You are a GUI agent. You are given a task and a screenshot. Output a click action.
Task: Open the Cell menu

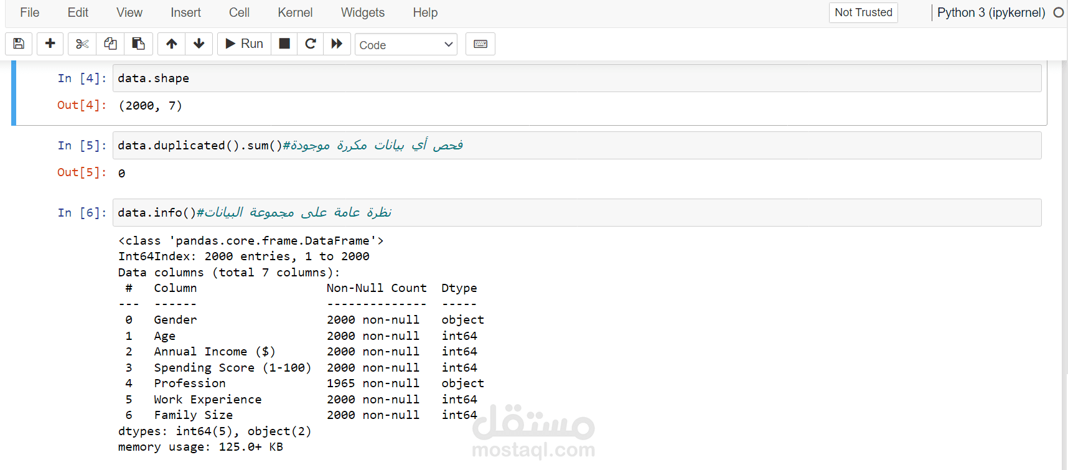click(239, 12)
